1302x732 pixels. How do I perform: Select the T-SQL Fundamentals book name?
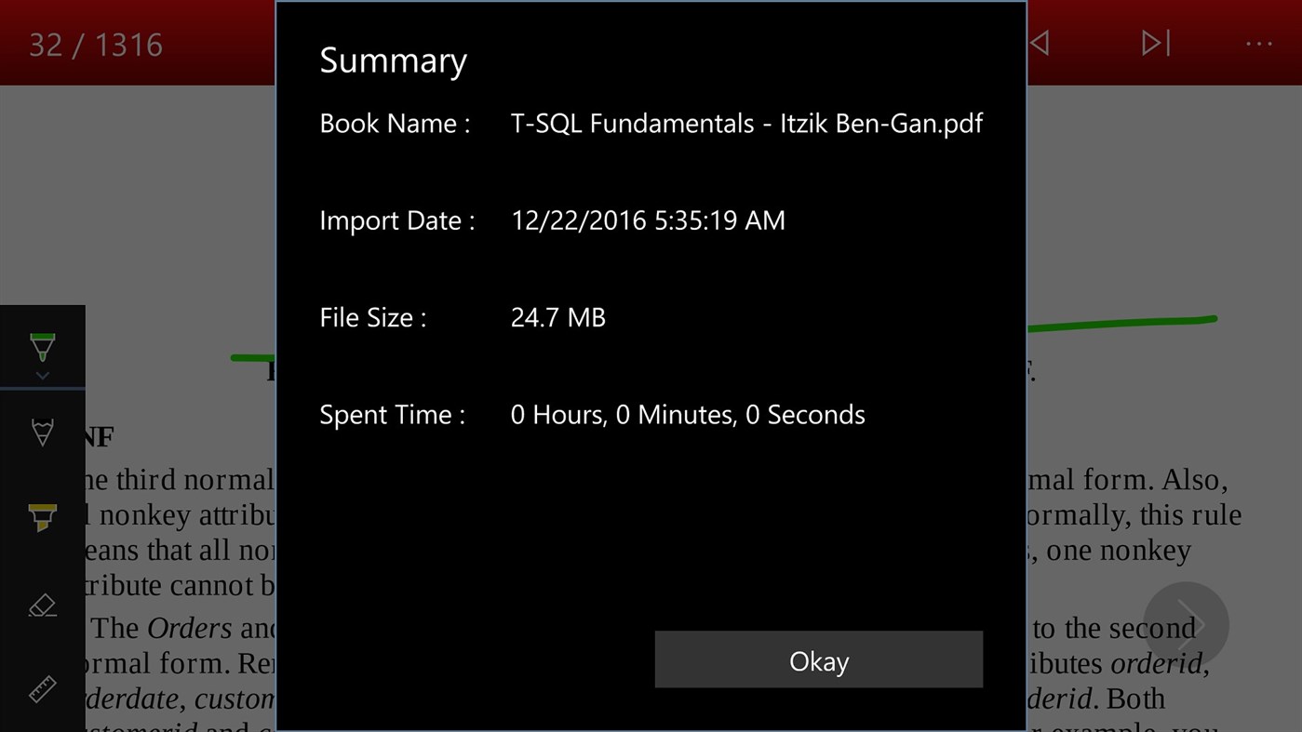click(x=746, y=123)
